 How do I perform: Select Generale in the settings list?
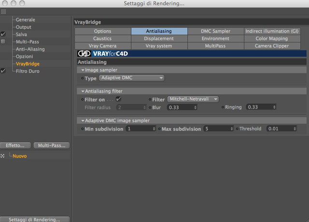pyautogui.click(x=26, y=20)
